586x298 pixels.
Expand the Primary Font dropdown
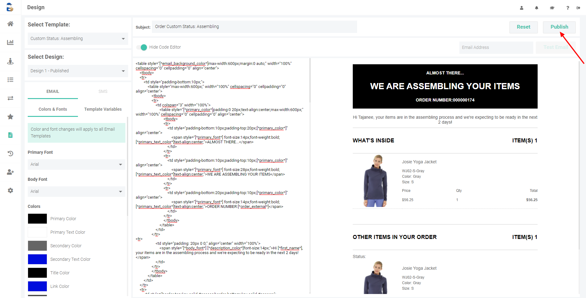point(76,165)
